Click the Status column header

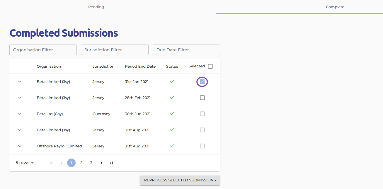[172, 67]
